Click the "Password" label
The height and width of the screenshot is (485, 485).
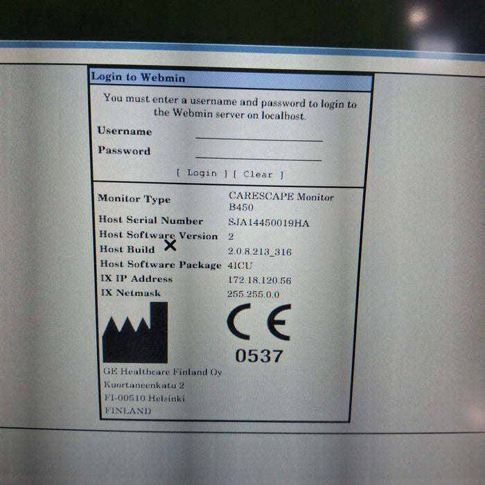point(124,150)
